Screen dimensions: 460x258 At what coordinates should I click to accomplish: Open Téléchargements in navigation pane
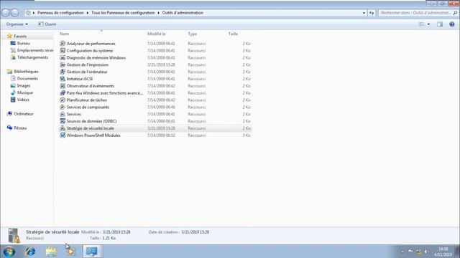[x=32, y=57]
